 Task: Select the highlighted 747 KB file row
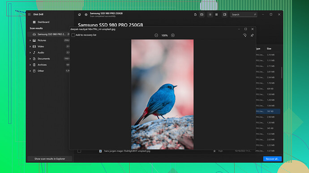click(x=268, y=111)
